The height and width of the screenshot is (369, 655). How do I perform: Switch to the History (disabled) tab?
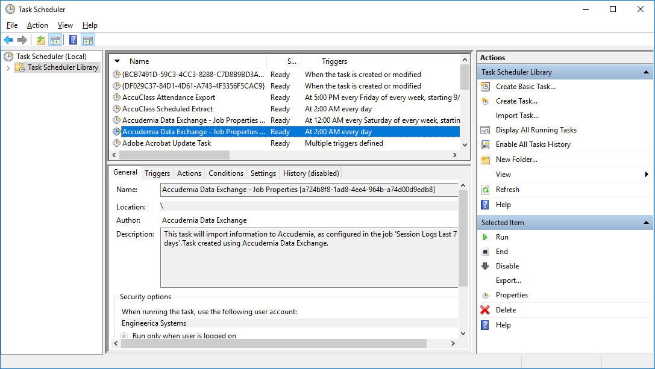pos(311,173)
